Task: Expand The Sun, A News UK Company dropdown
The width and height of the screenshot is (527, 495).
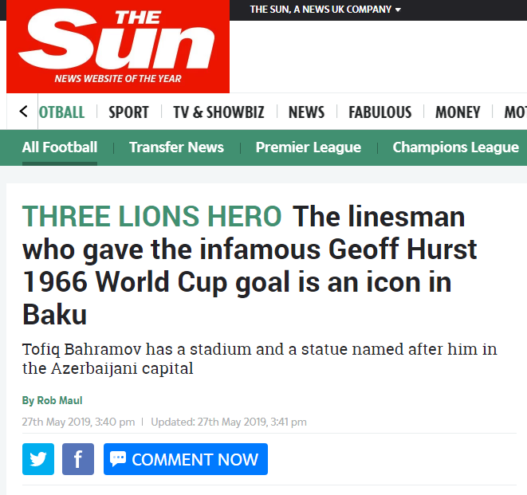Action: coord(325,10)
